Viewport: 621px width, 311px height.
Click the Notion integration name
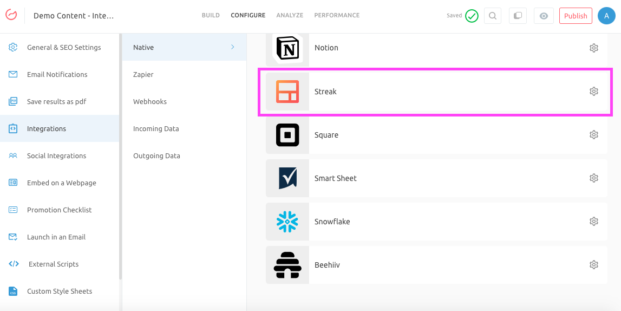326,48
